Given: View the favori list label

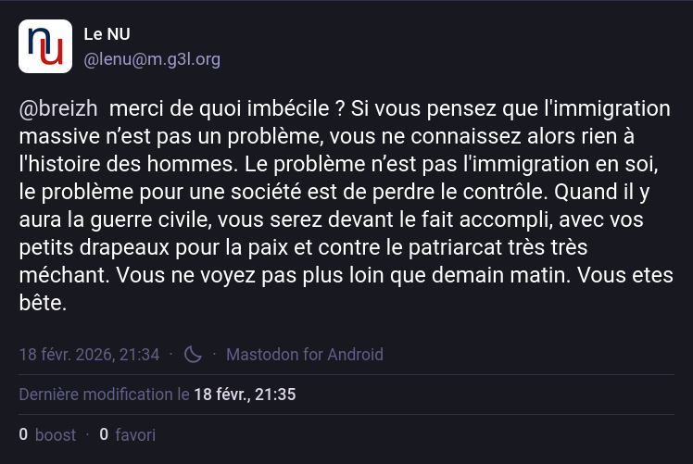Looking at the screenshot, I should tap(135, 434).
